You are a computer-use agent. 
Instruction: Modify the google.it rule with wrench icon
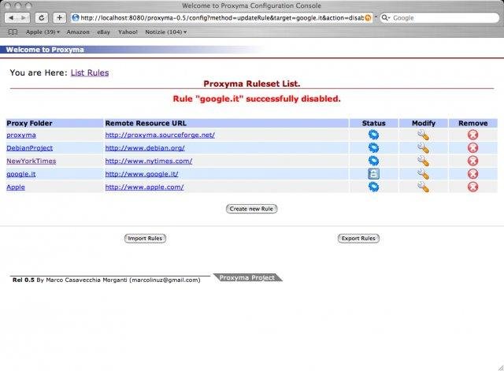[x=424, y=174]
